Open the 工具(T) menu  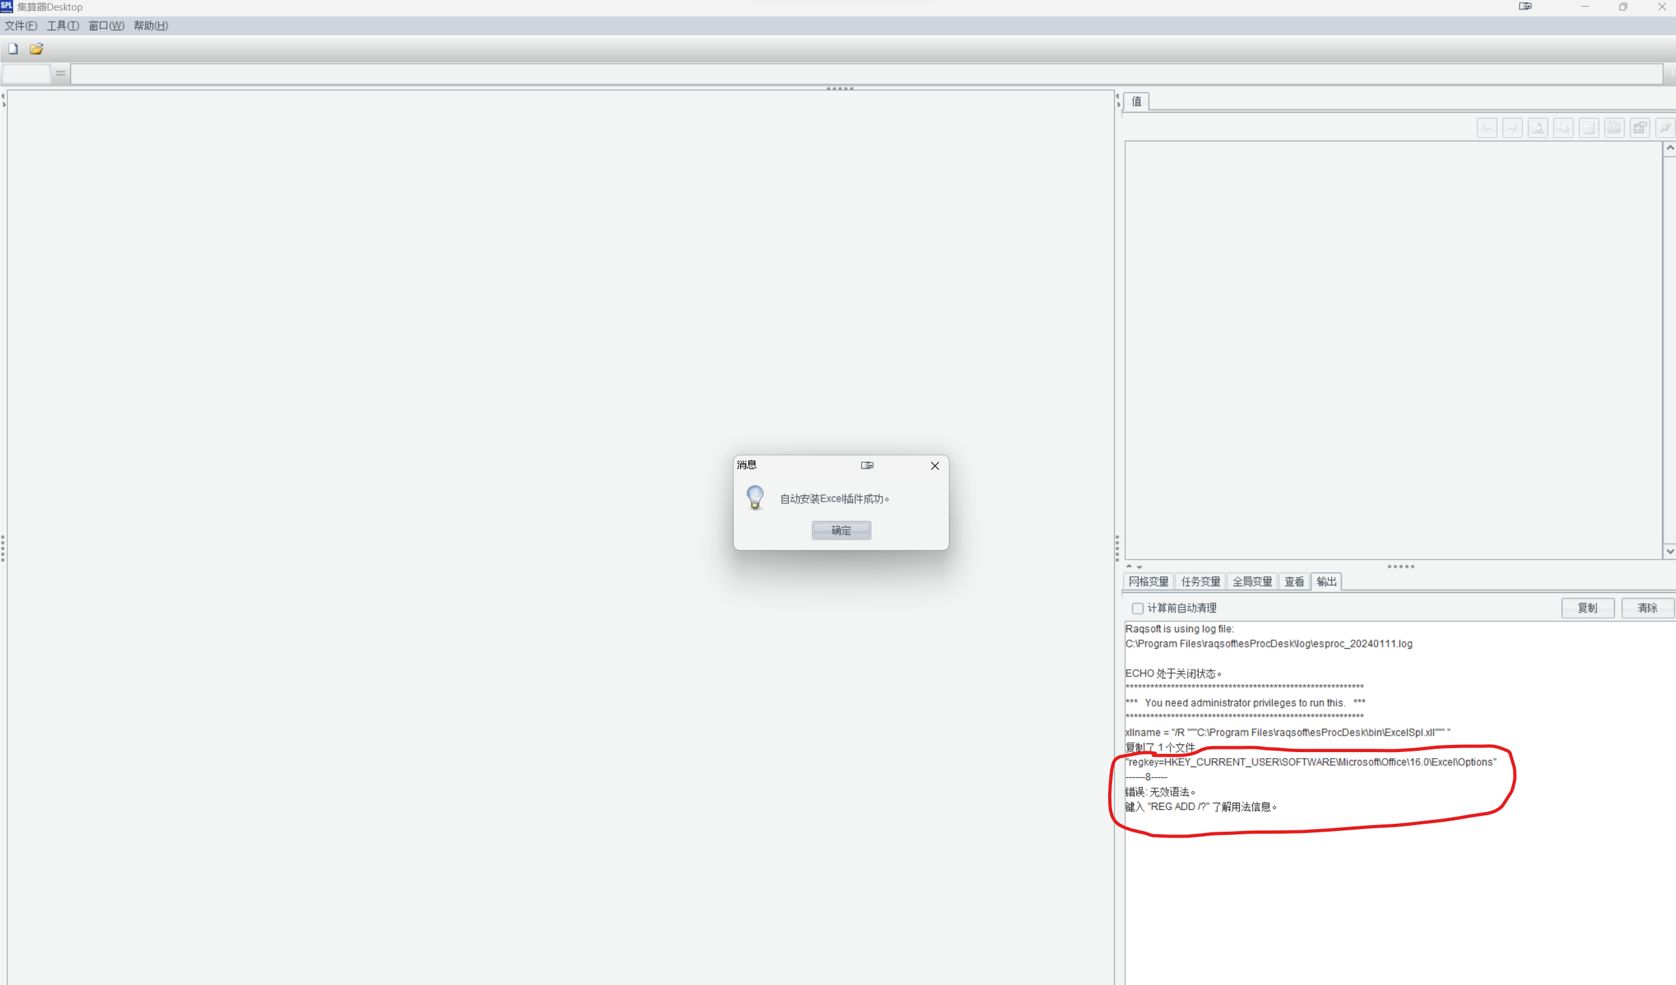[x=63, y=25]
